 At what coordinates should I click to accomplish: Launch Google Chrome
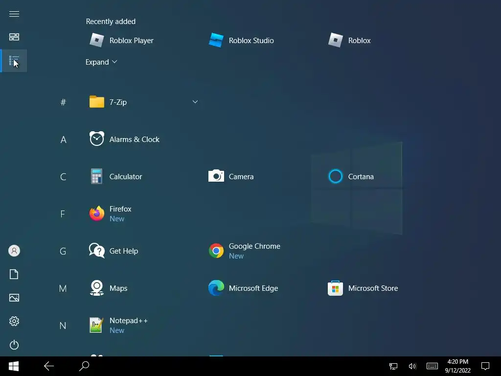pyautogui.click(x=245, y=251)
